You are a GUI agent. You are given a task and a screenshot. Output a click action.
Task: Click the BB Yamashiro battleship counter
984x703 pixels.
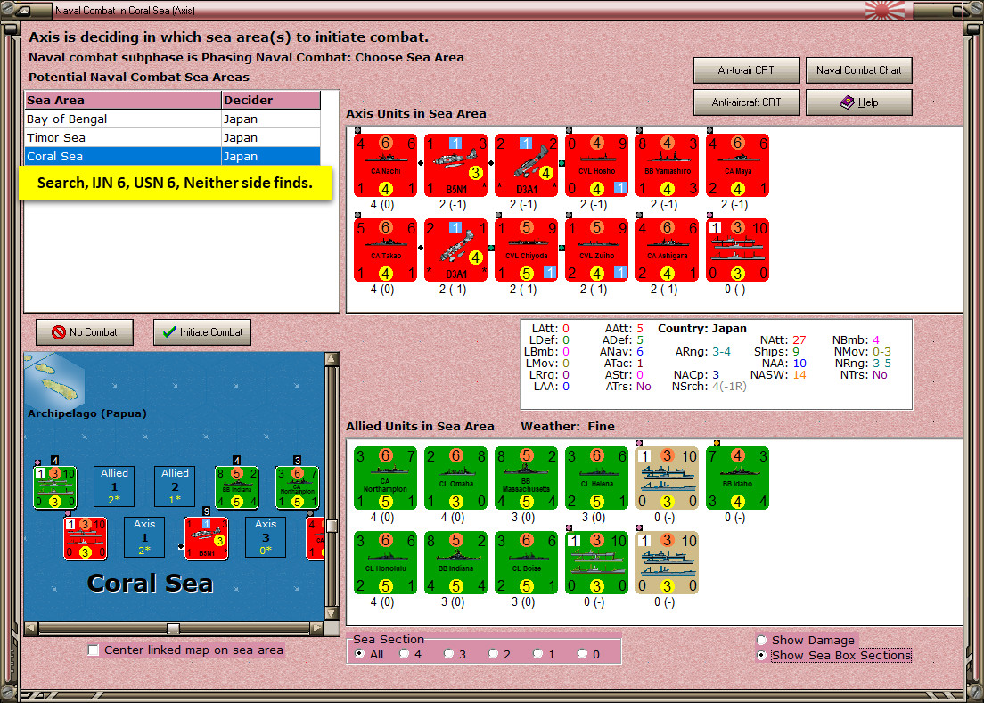coord(667,166)
